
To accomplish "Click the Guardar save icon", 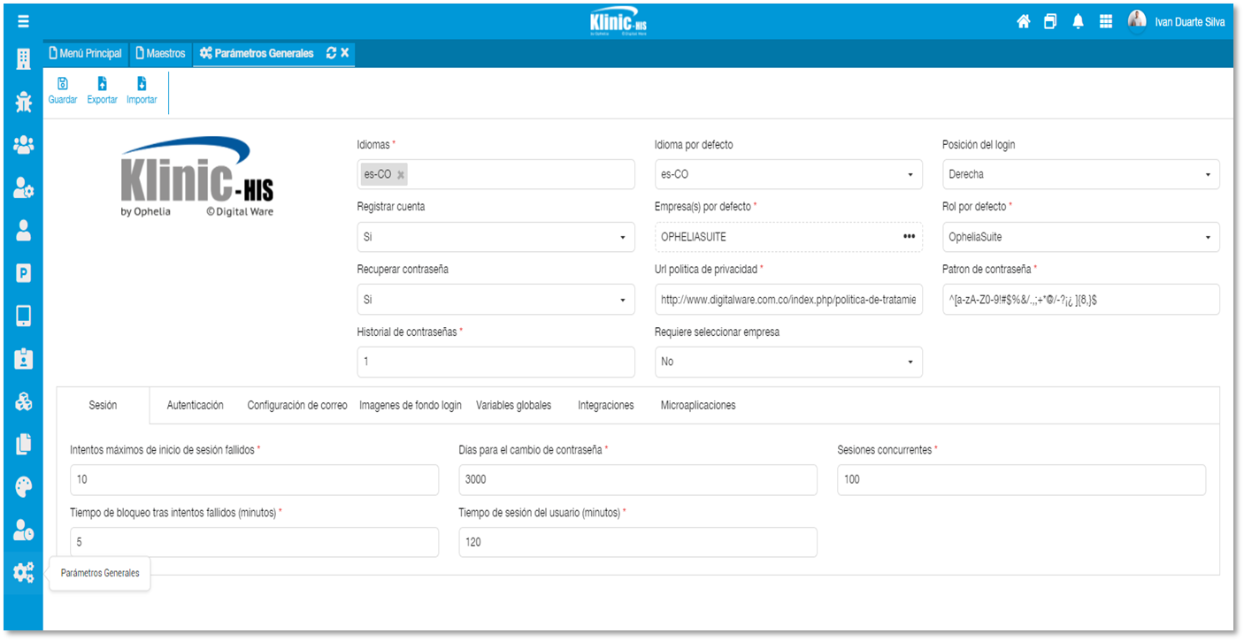I will [x=62, y=84].
